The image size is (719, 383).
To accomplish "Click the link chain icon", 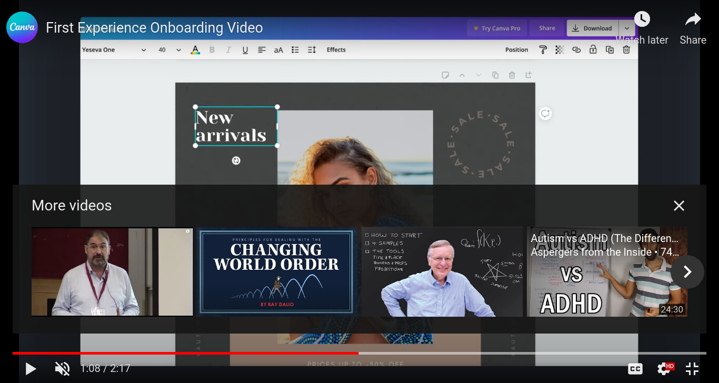I will [x=576, y=50].
